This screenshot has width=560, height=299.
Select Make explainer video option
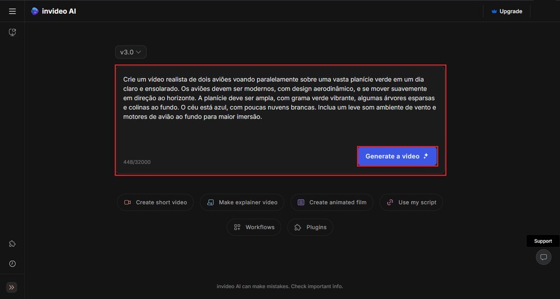click(x=242, y=202)
